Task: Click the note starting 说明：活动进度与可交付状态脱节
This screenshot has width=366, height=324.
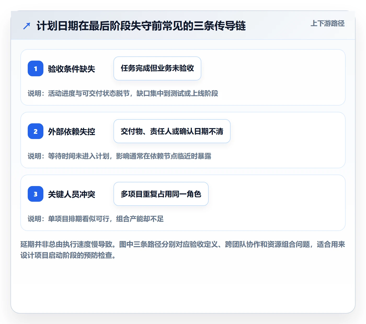Action: (x=123, y=94)
